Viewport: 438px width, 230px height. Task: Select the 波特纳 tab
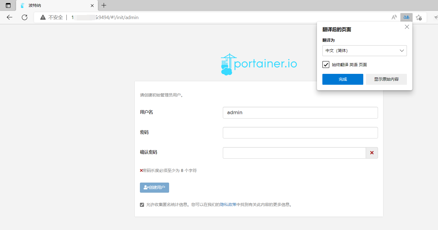click(57, 5)
